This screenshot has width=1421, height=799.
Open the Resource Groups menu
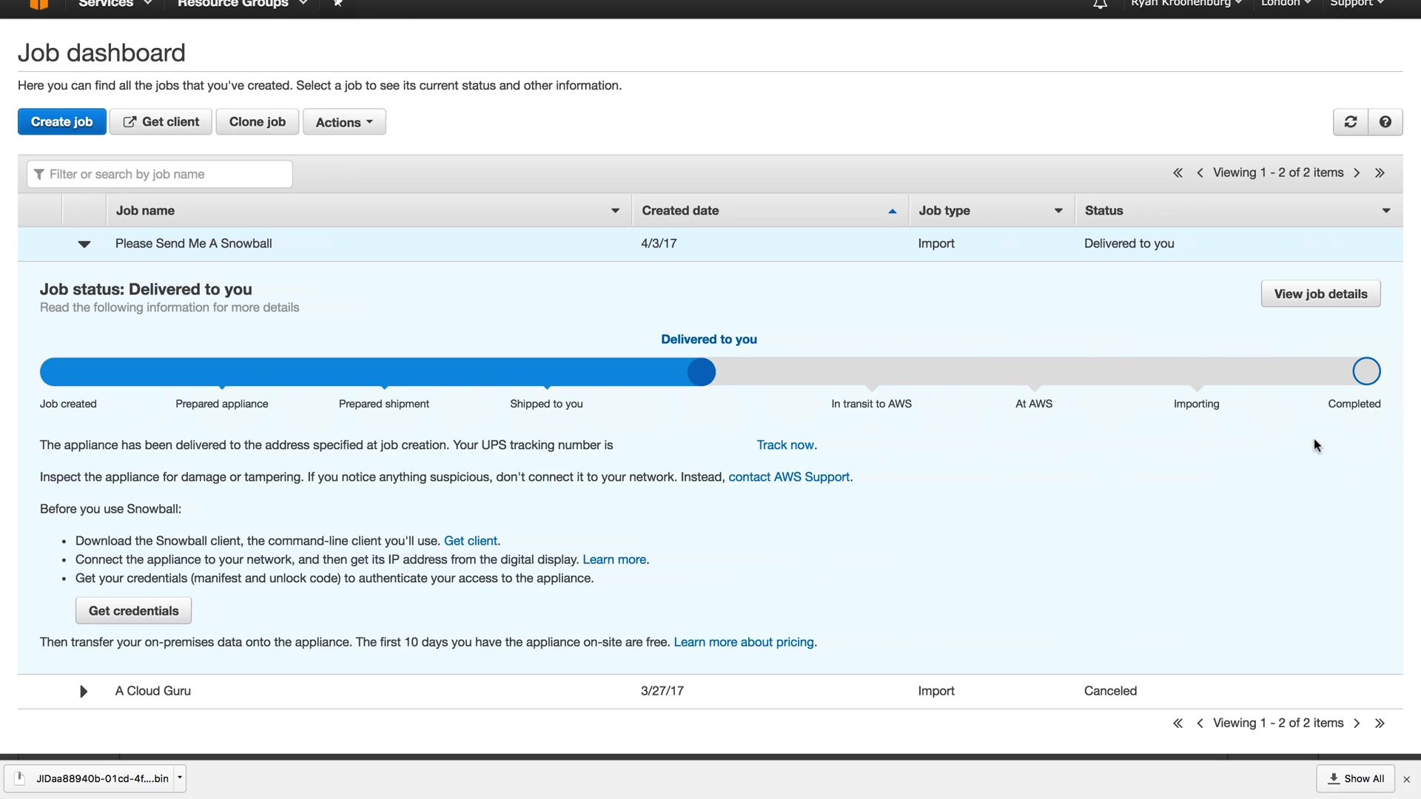coord(241,4)
